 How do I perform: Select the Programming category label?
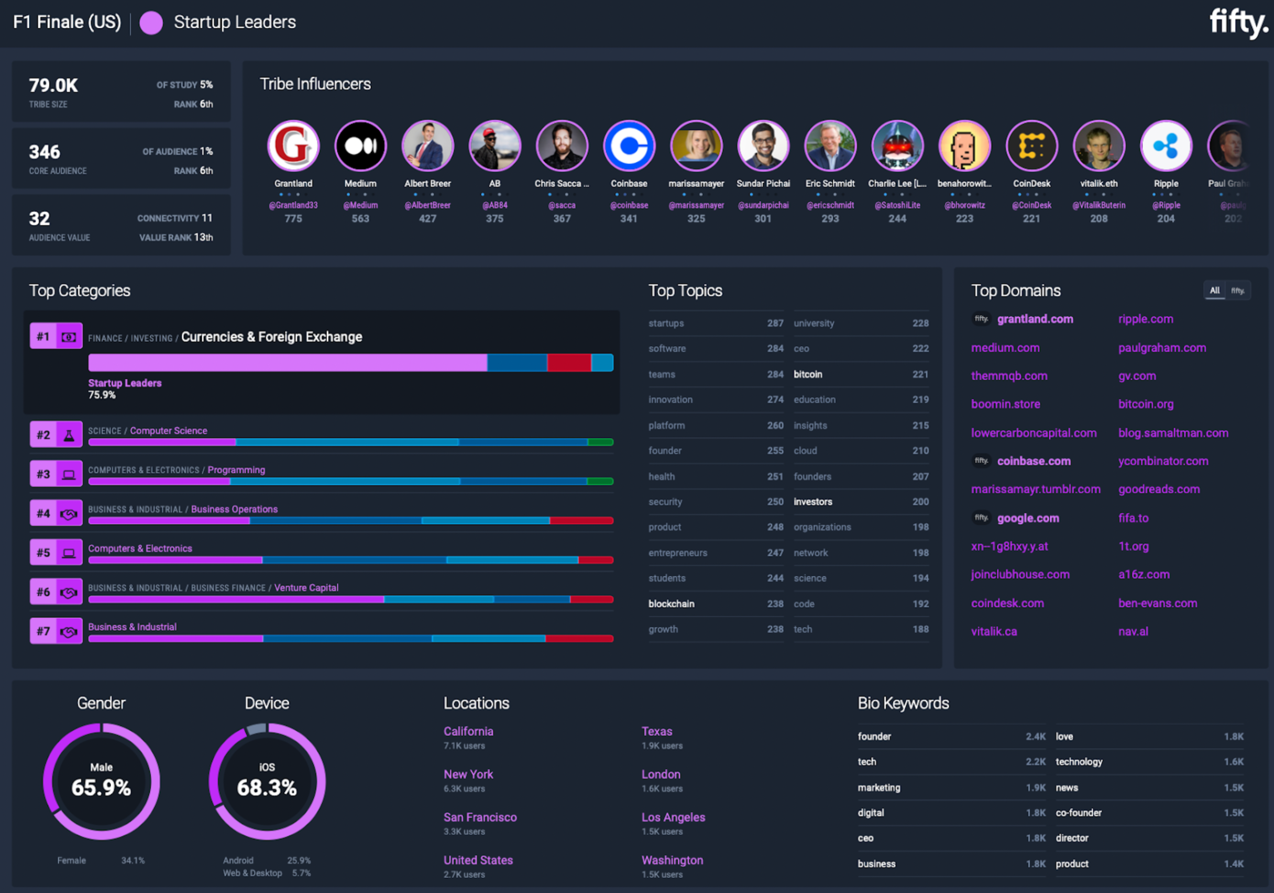click(x=236, y=470)
